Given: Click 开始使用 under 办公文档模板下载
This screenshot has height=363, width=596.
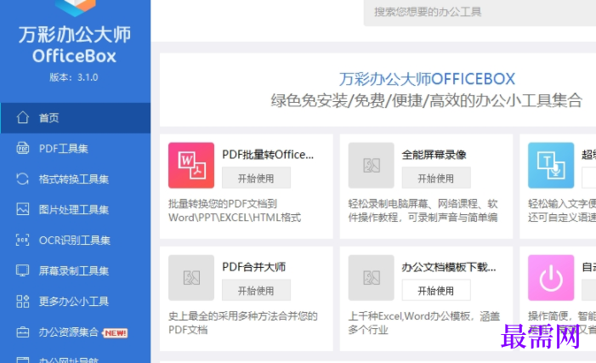Looking at the screenshot, I should tap(436, 291).
